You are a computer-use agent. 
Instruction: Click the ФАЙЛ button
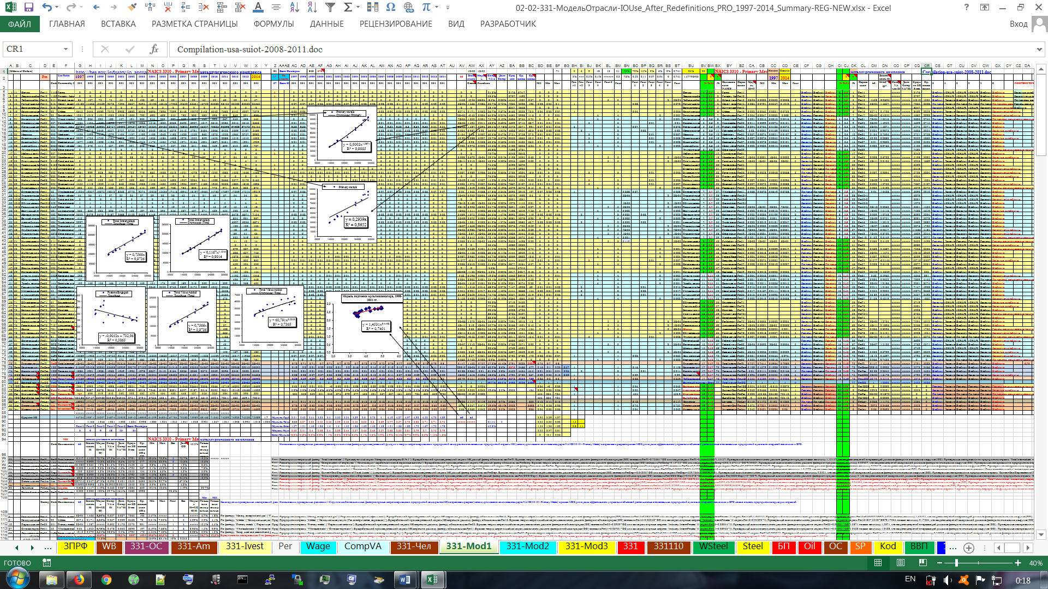[20, 24]
